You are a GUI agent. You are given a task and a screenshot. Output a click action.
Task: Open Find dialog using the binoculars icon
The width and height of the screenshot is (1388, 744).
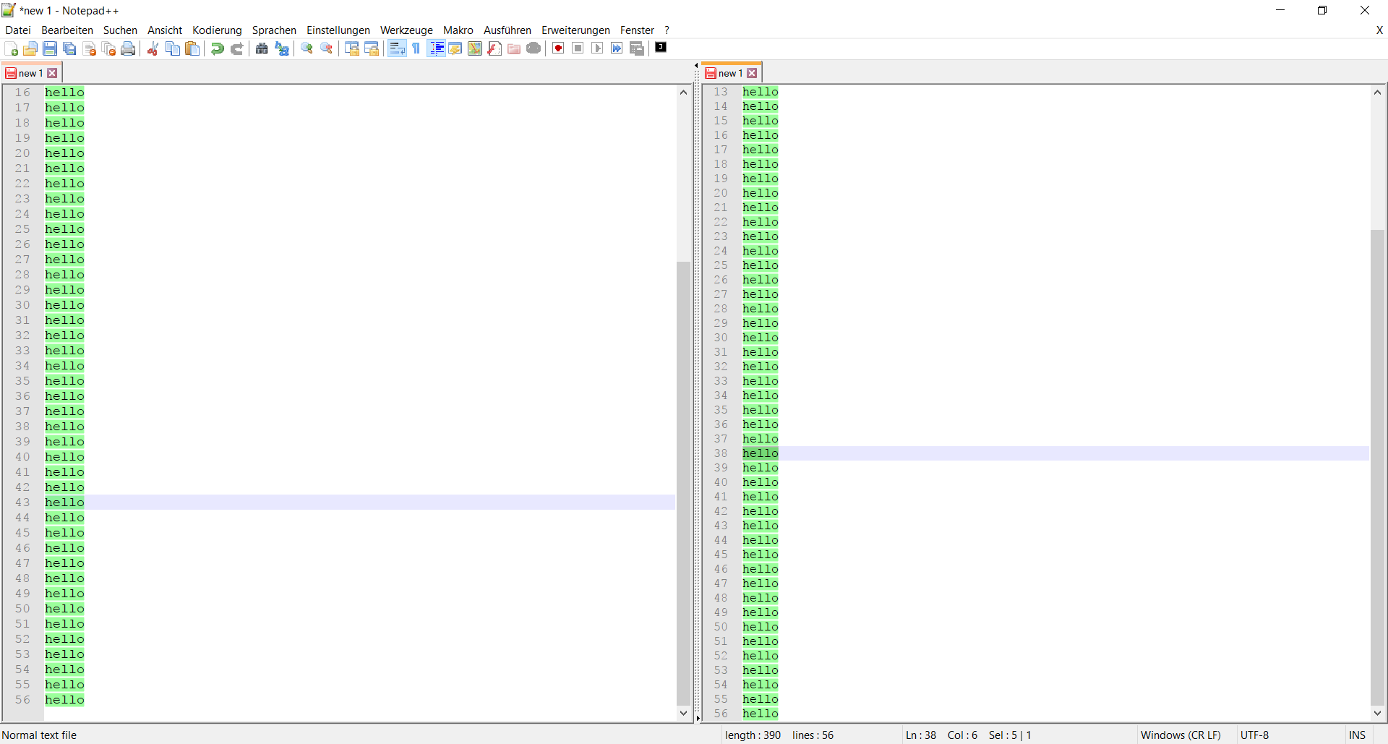[261, 48]
